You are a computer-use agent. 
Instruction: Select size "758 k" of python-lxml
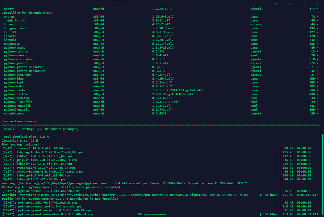[314, 83]
